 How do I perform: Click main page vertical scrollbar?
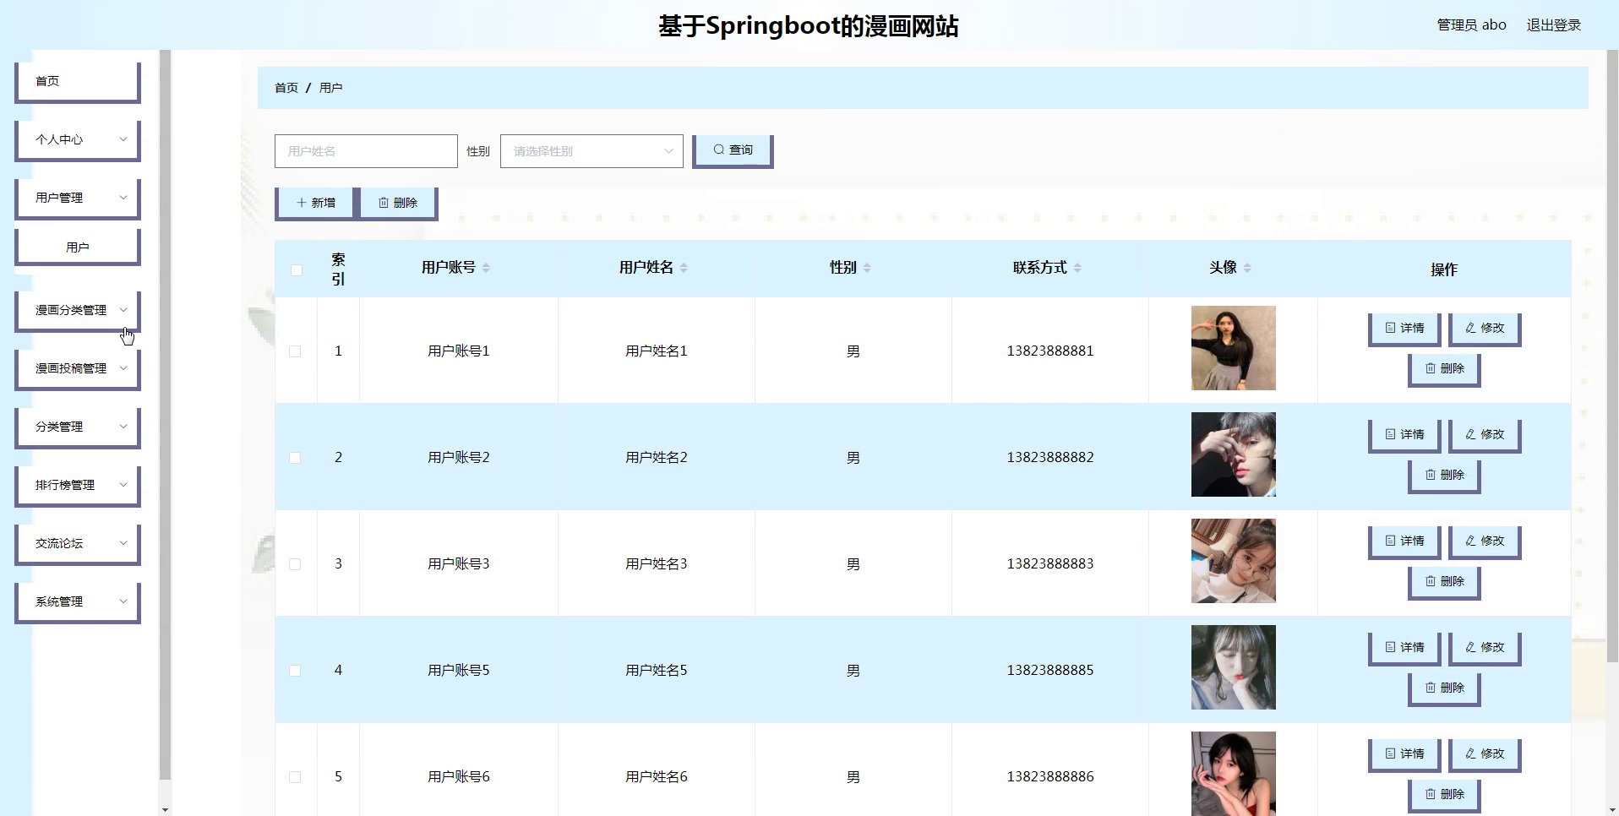1612,355
